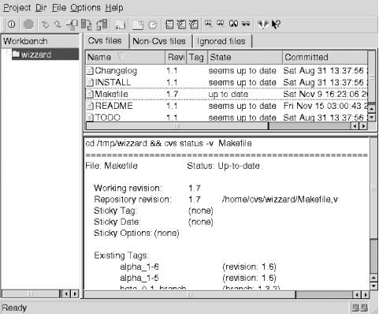Switch to the Ignored files tab
The image size is (379, 314).
221,42
